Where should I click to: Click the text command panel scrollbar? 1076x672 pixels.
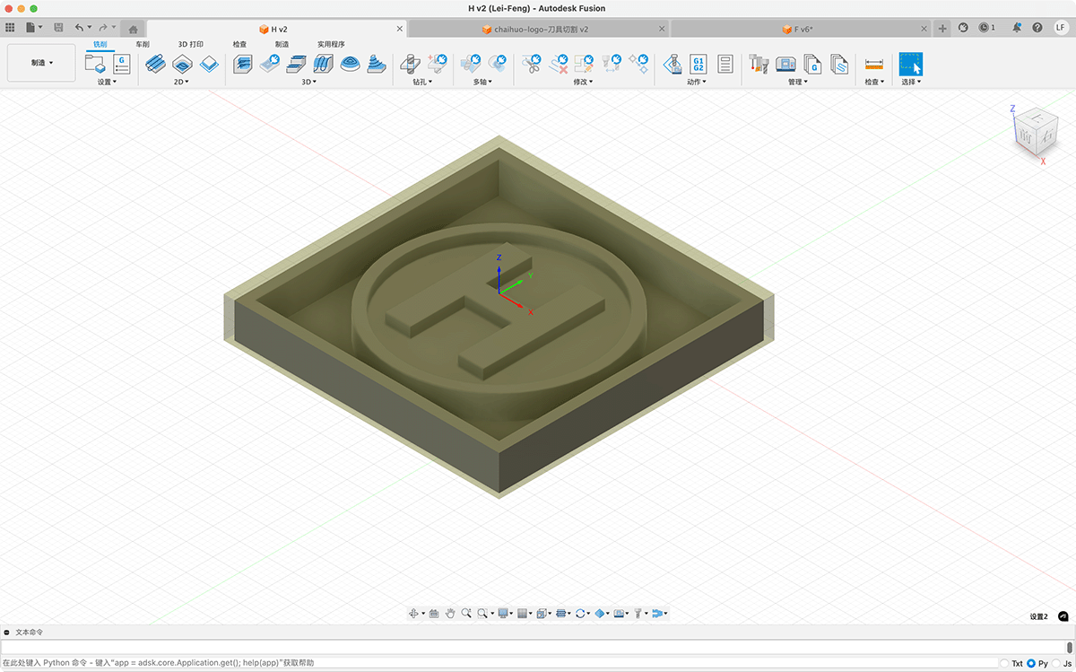(1070, 647)
